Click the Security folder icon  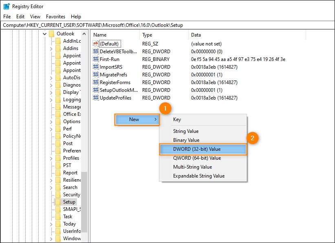click(x=58, y=195)
